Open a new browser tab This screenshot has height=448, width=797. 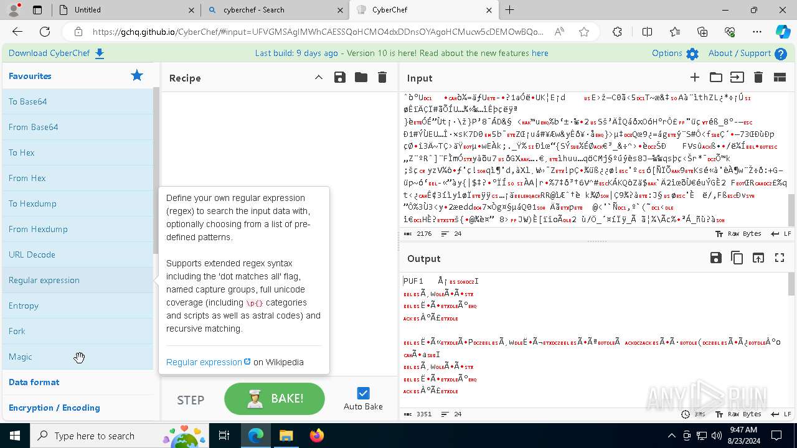click(509, 10)
